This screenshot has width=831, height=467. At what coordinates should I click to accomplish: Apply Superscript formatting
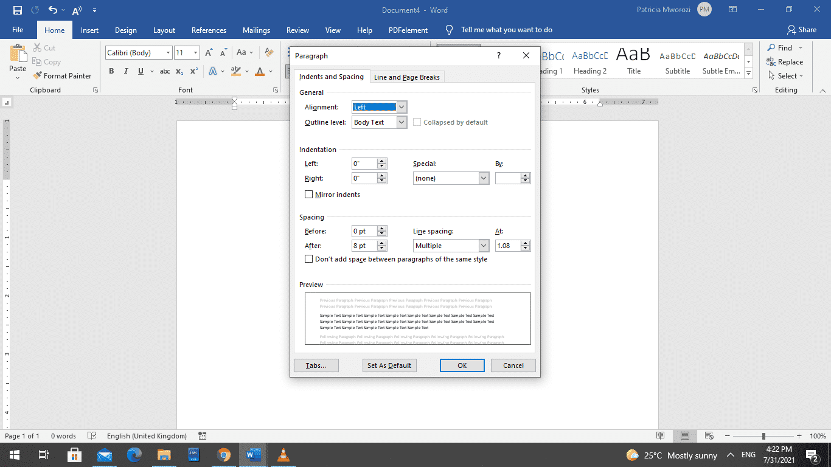pyautogui.click(x=193, y=71)
